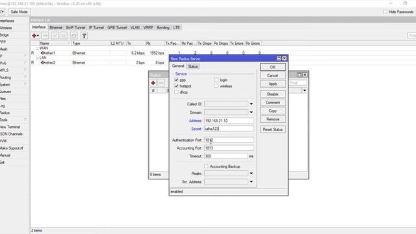Image resolution: width=416 pixels, height=234 pixels.
Task: Enable the dhcp service checkbox
Action: 176,92
